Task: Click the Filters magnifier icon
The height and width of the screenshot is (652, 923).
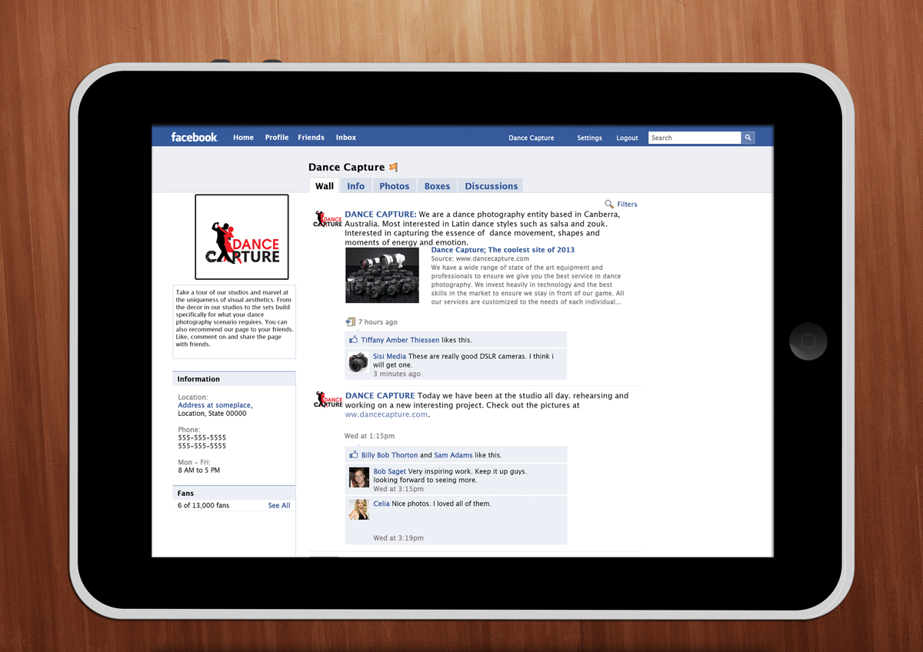Action: 609,204
